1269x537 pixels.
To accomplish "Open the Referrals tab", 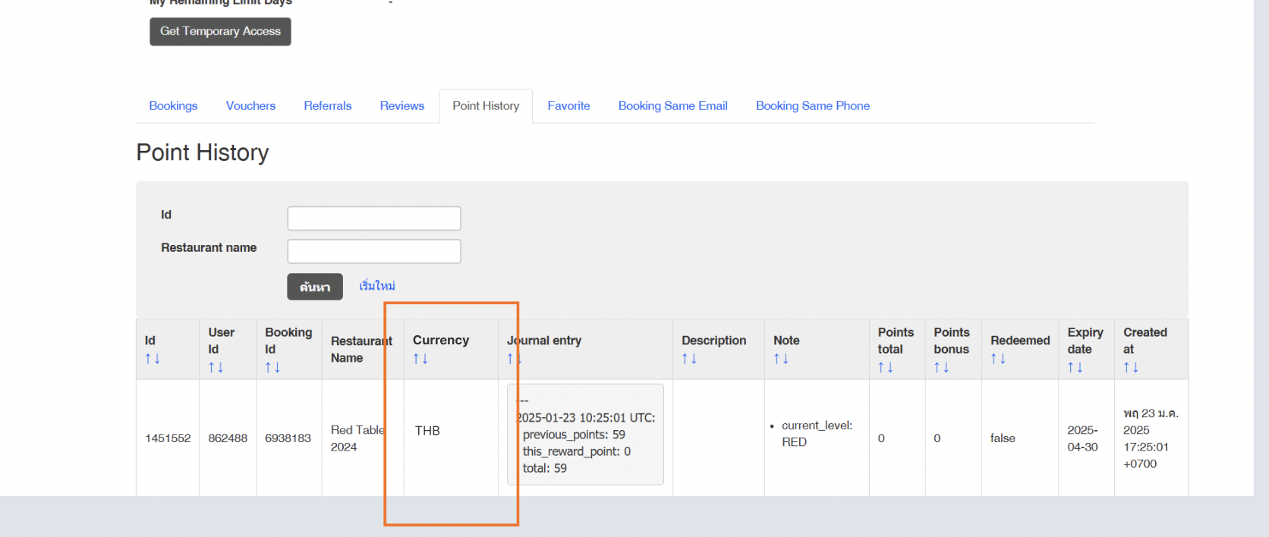I will tap(328, 106).
